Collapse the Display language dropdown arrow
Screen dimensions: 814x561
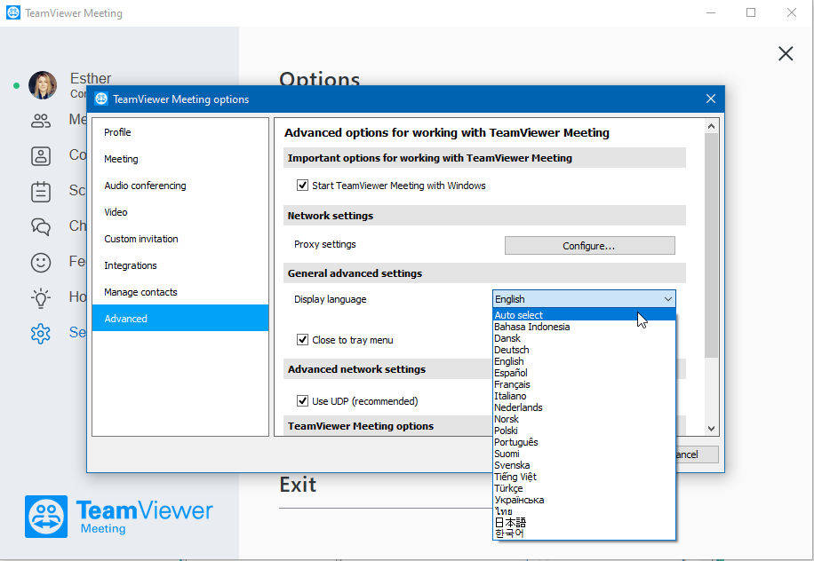tap(667, 299)
